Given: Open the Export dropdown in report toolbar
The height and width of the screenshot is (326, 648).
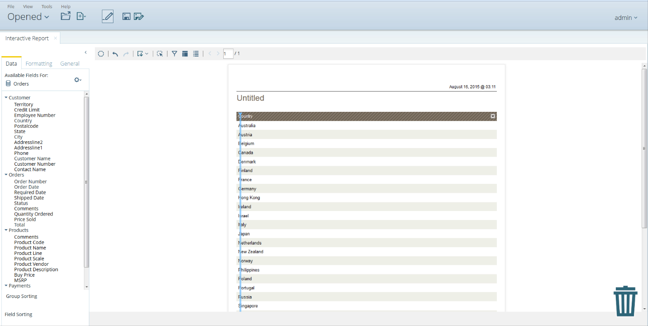Looking at the screenshot, I should pos(142,53).
